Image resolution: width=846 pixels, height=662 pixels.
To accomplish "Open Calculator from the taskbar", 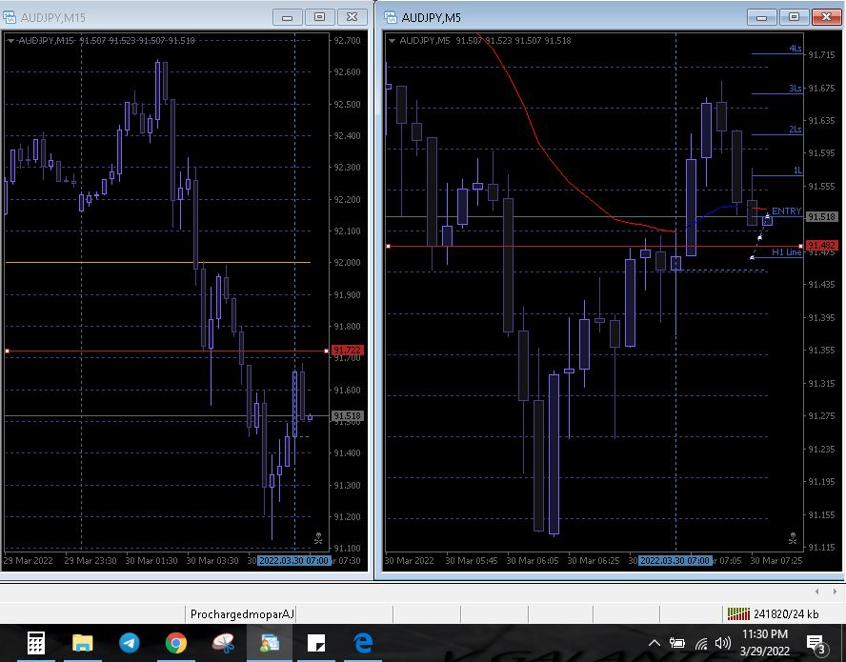I will pos(36,643).
